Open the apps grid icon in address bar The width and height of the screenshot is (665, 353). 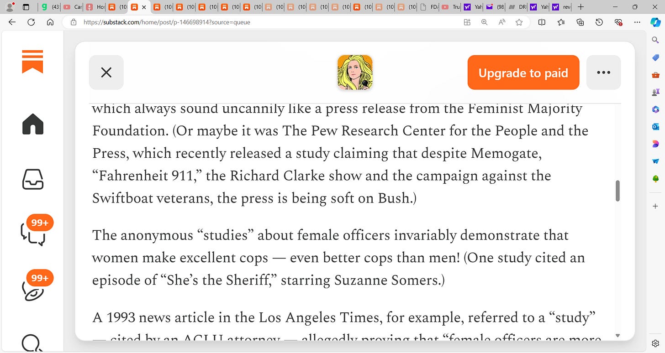point(467,22)
